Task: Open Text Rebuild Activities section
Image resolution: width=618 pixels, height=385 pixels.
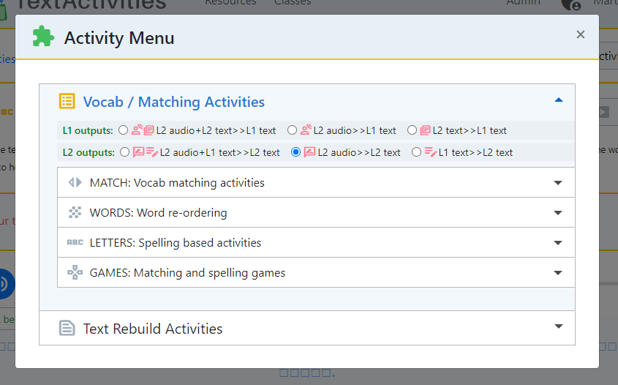Action: [307, 328]
